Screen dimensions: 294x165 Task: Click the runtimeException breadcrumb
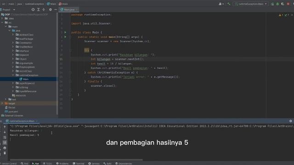pyautogui.click(x=34, y=4)
